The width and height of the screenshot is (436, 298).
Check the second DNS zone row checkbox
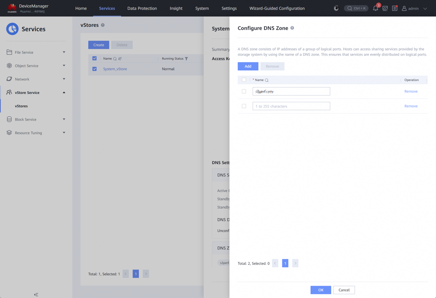244,106
